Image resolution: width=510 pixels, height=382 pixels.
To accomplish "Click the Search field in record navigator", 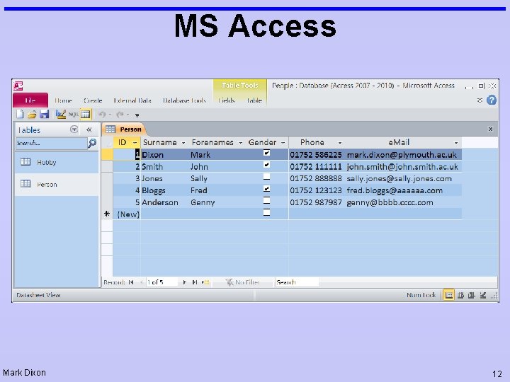I will (x=297, y=282).
